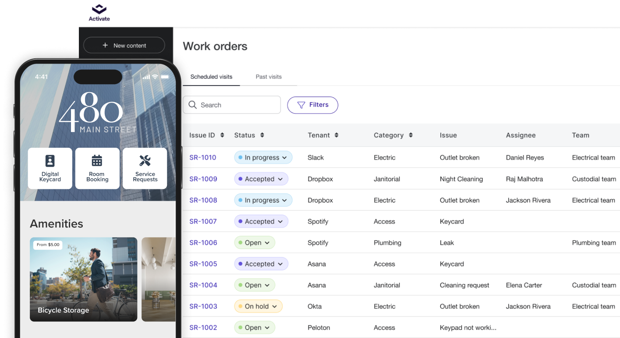This screenshot has height=338, width=620.
Task: Click the Slack tenant cell
Action: (x=316, y=157)
